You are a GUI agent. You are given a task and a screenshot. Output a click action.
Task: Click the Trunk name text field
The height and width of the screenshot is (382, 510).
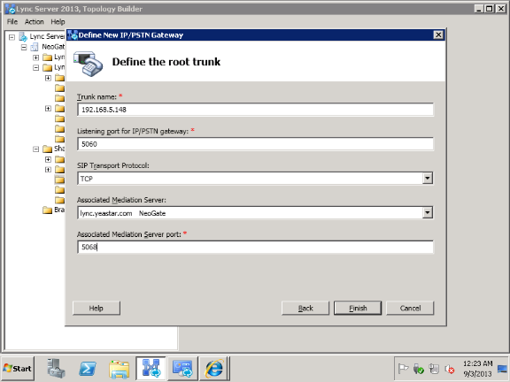[255, 110]
